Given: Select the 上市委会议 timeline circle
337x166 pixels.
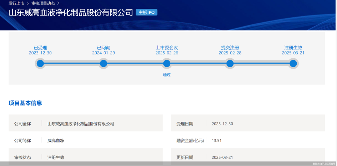Looking at the screenshot, I should 167,64.
